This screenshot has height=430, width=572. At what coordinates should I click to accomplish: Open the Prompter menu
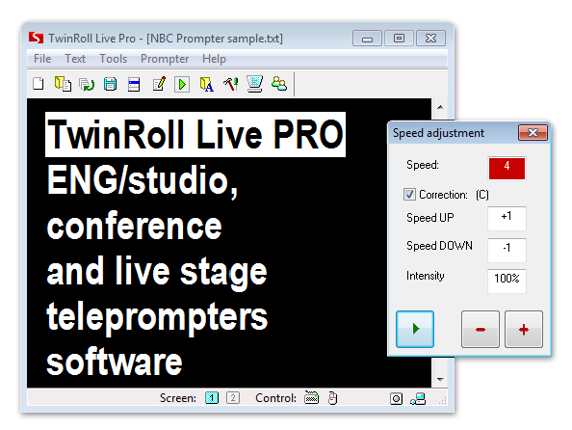165,59
